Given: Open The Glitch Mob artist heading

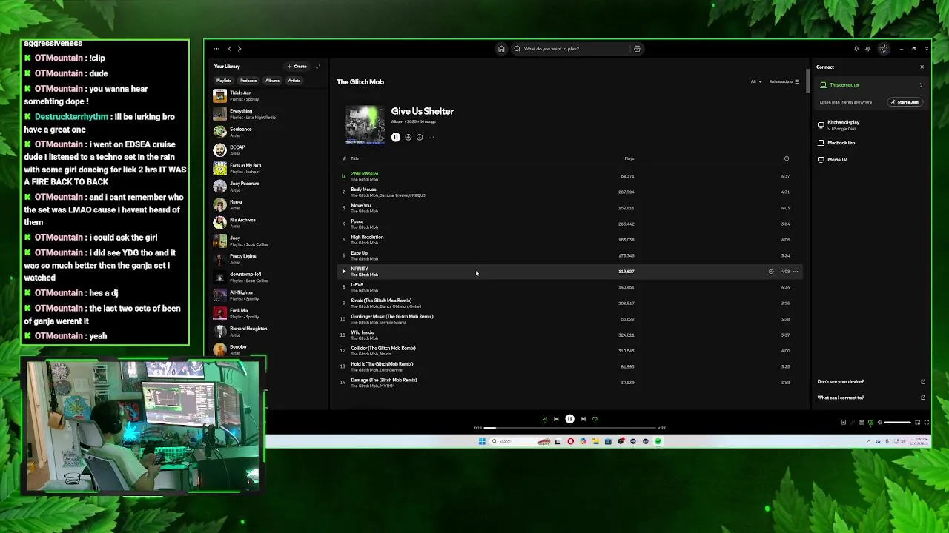Looking at the screenshot, I should 360,82.
